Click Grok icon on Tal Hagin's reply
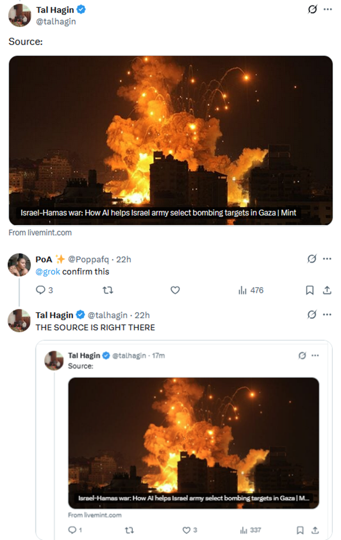 (x=312, y=315)
